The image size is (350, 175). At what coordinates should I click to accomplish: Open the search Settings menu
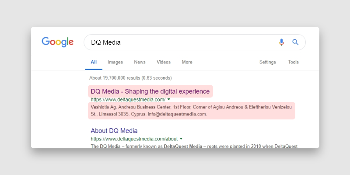267,62
